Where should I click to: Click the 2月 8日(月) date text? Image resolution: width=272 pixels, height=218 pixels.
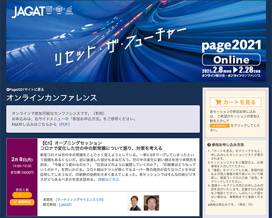click(x=22, y=159)
